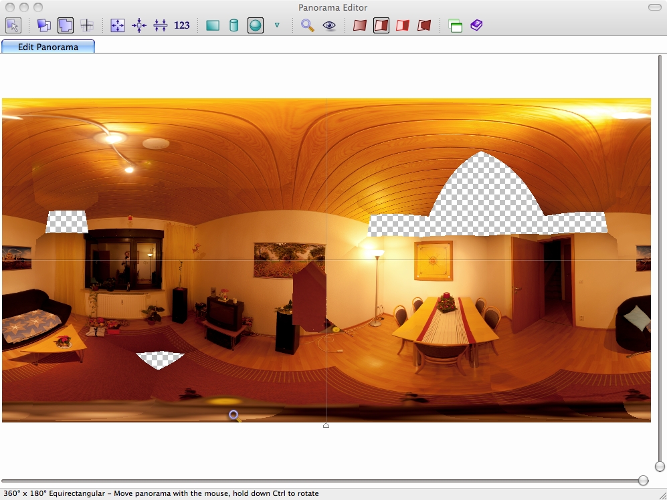Toggle the crosshair tool
The height and width of the screenshot is (500, 667).
tap(86, 25)
